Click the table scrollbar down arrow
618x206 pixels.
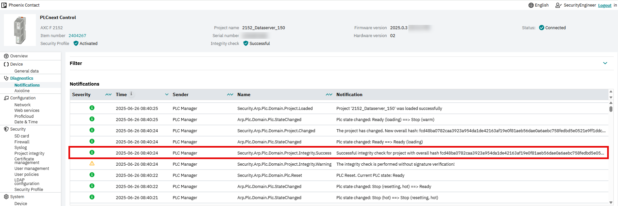(611, 203)
